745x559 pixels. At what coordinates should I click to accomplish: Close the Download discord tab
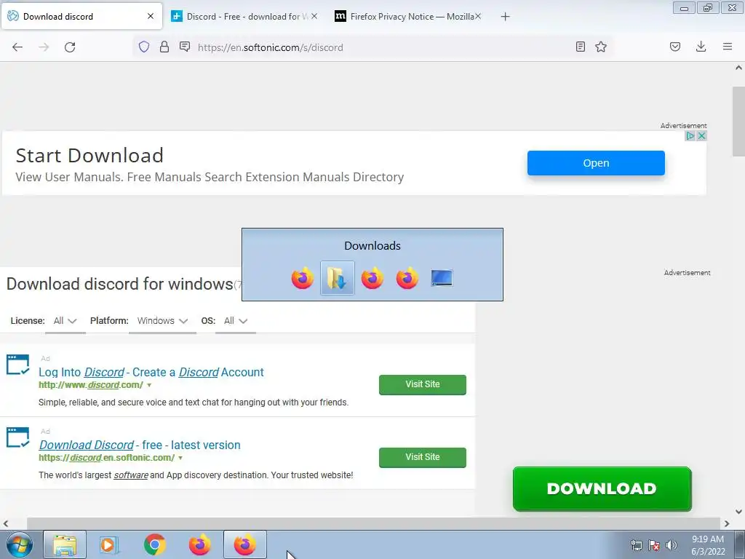(151, 16)
